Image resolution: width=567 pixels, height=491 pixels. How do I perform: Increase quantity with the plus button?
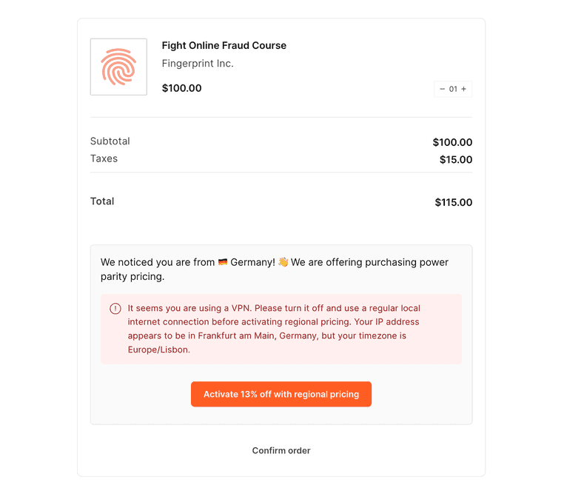pos(464,89)
